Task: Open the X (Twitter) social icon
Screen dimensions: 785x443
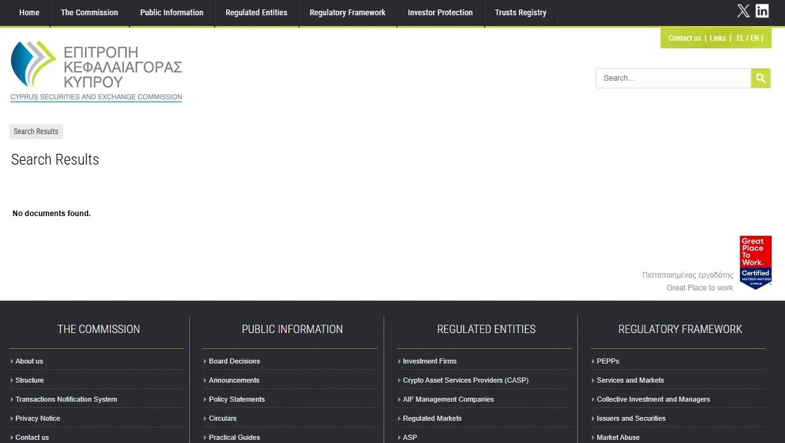Action: [743, 11]
